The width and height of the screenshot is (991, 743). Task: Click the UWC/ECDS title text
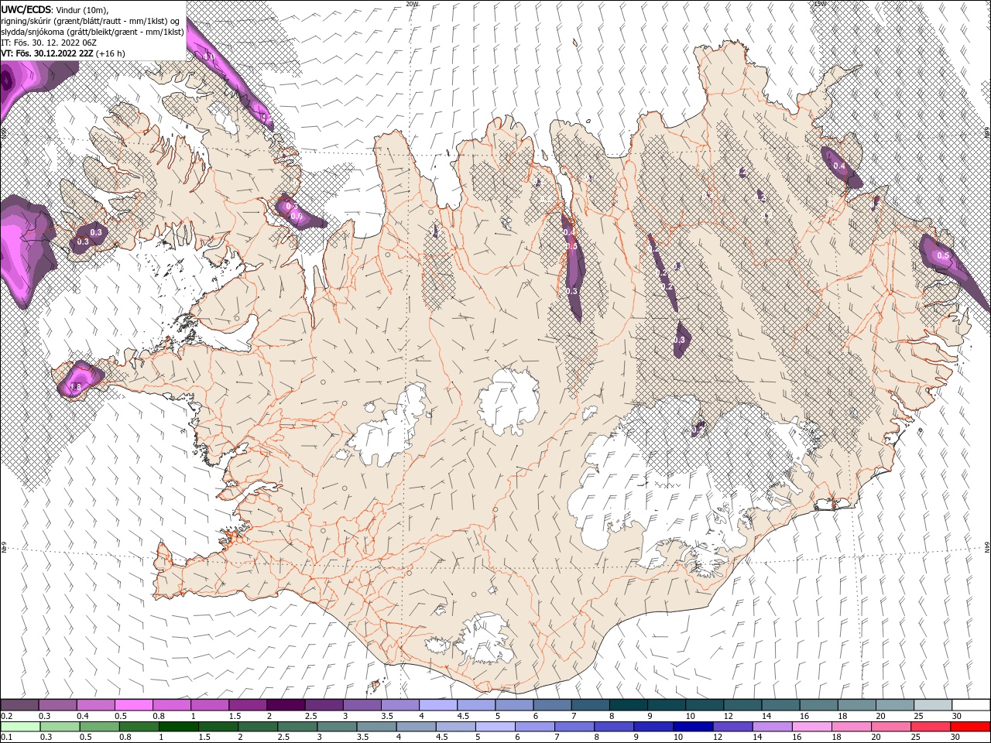coord(27,9)
